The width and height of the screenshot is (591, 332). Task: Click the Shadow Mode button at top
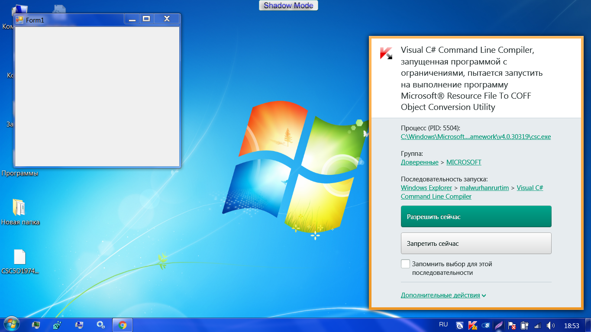click(289, 6)
